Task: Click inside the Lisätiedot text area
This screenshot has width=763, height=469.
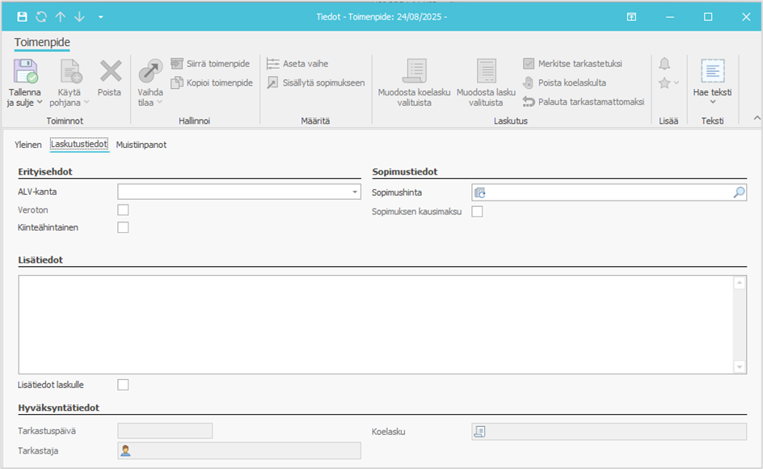Action: [x=376, y=323]
